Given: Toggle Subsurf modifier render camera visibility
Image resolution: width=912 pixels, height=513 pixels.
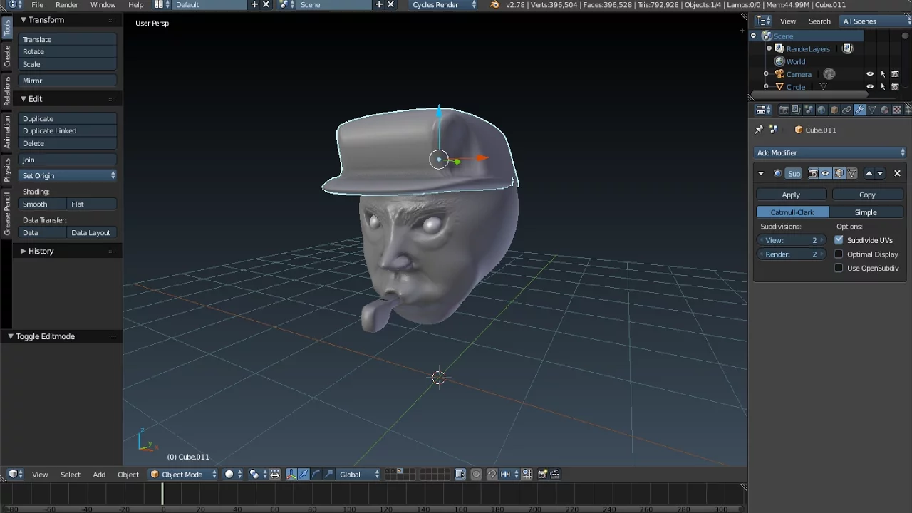Looking at the screenshot, I should (x=813, y=173).
